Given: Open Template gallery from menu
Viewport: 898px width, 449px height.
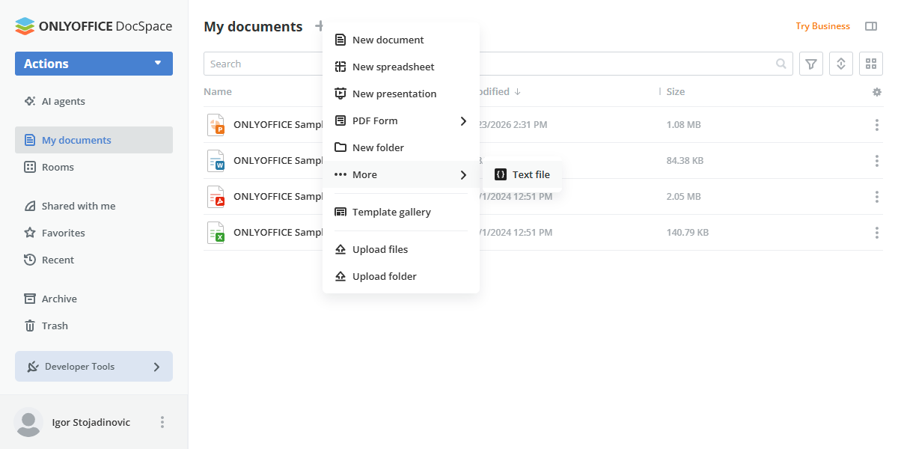Looking at the screenshot, I should 401,212.
